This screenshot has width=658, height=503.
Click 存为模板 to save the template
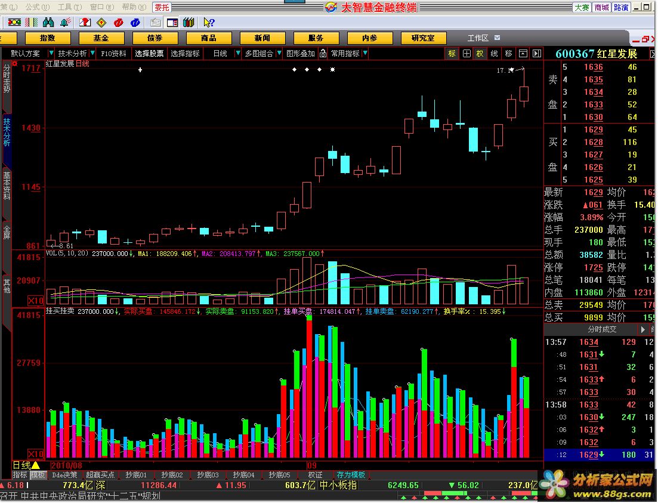click(x=351, y=475)
